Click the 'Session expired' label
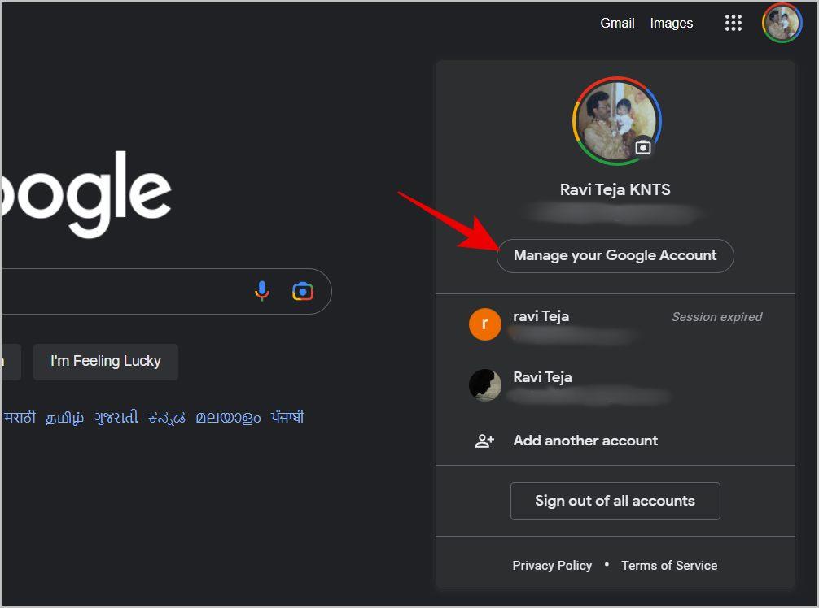819x608 pixels. pyautogui.click(x=716, y=316)
